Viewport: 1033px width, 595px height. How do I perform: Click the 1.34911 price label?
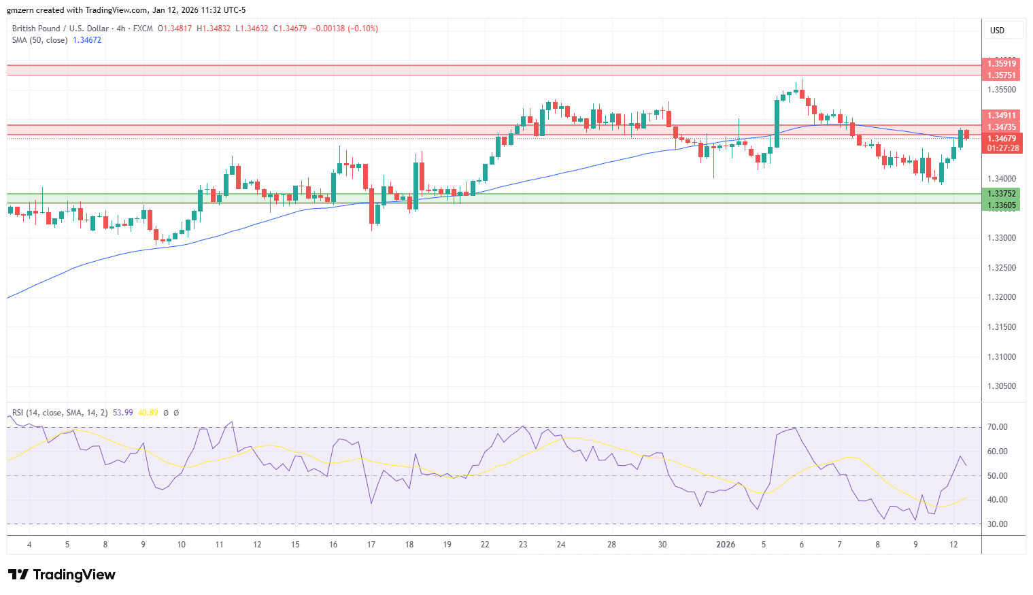coord(1002,116)
